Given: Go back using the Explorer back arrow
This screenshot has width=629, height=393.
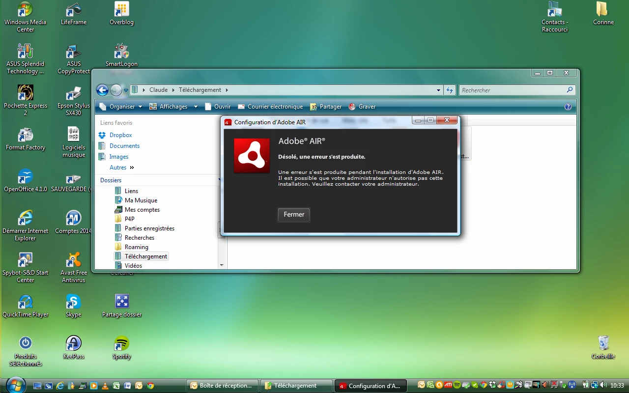Looking at the screenshot, I should coord(102,90).
